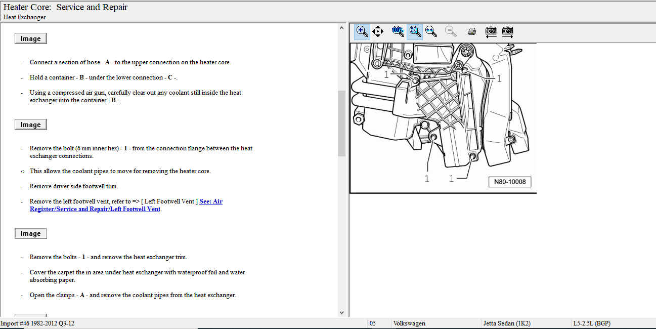This screenshot has height=329, width=656.
Task: Set image zoom to 100%
Action: pos(398,31)
